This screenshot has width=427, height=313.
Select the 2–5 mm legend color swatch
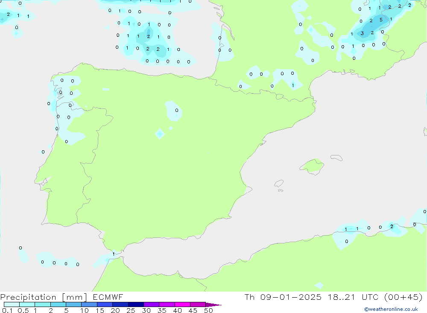[x=58, y=304]
